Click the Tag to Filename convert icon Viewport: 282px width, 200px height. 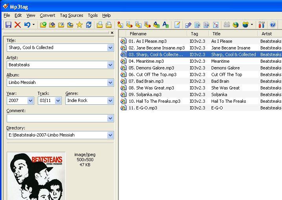120,25
